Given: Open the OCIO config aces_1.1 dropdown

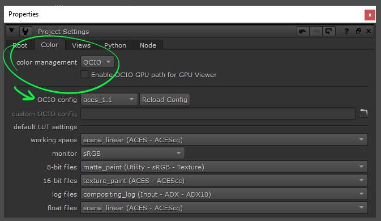Looking at the screenshot, I should [109, 100].
